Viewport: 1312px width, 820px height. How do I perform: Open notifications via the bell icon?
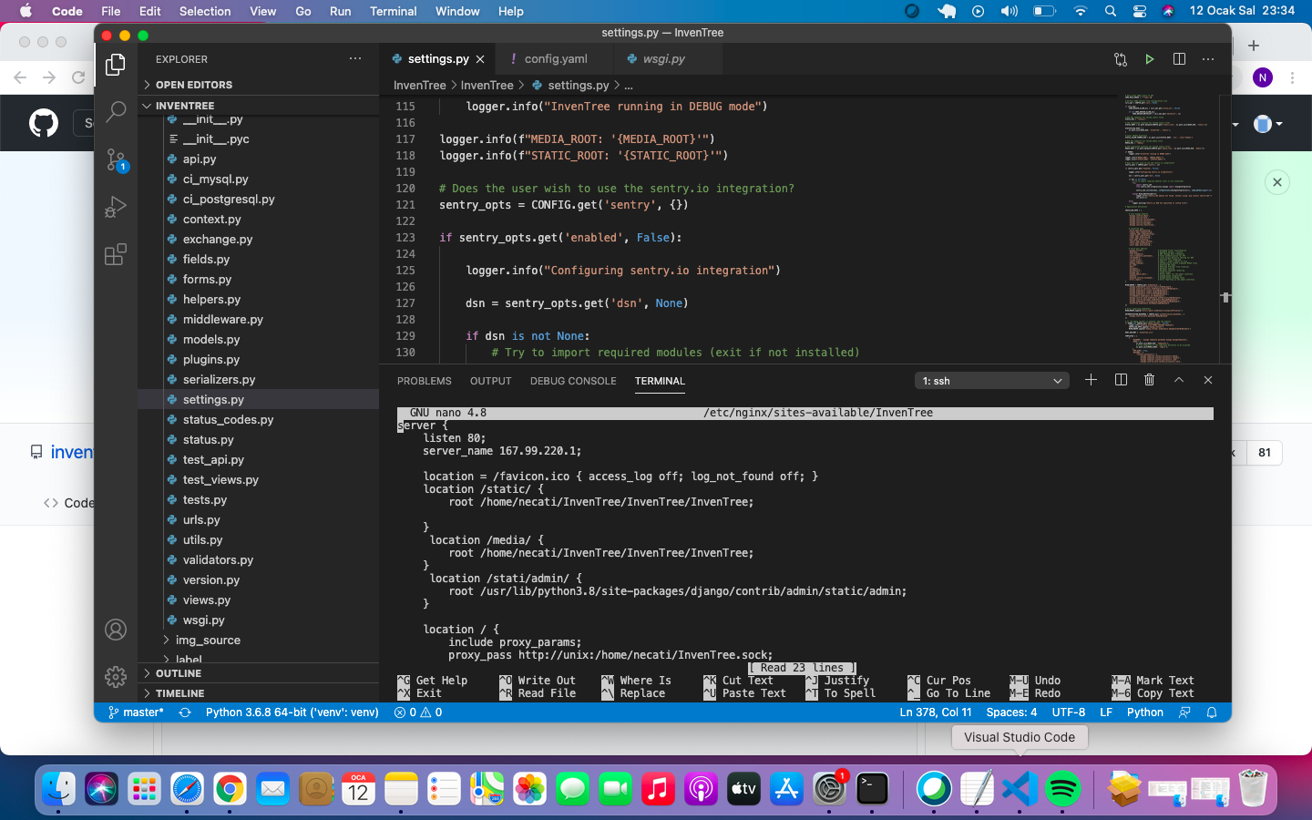(x=1212, y=712)
